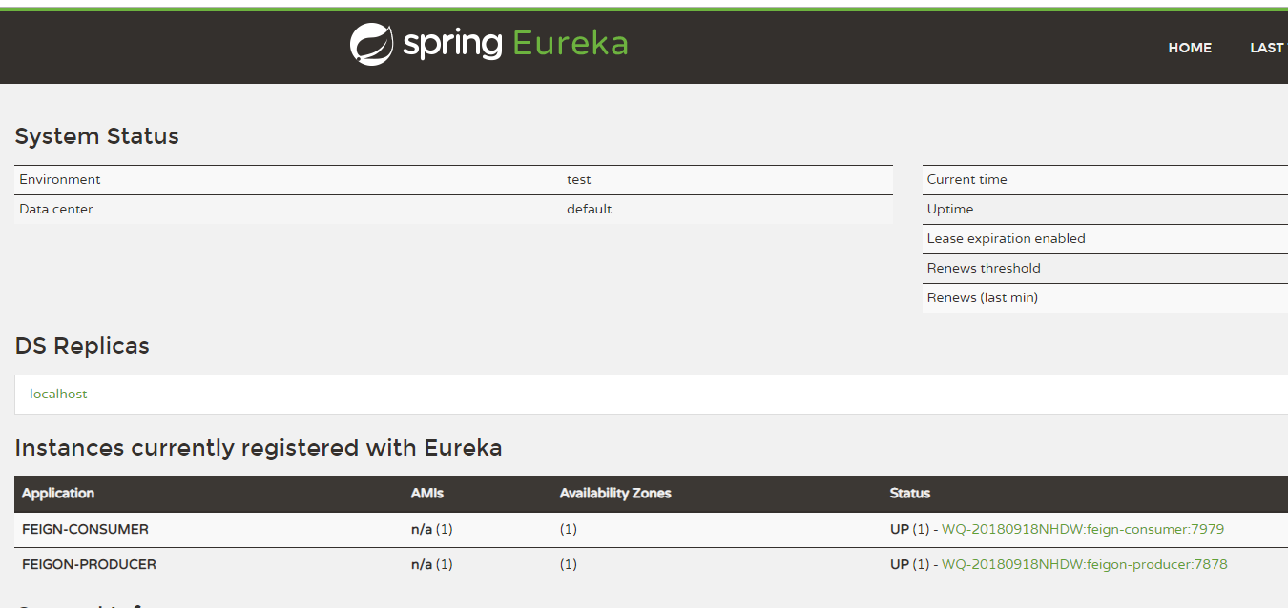Click the Environment row label
The width and height of the screenshot is (1288, 608).
click(60, 179)
